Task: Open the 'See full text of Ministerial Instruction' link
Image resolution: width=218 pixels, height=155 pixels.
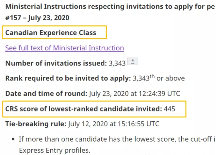Action: tap(64, 48)
